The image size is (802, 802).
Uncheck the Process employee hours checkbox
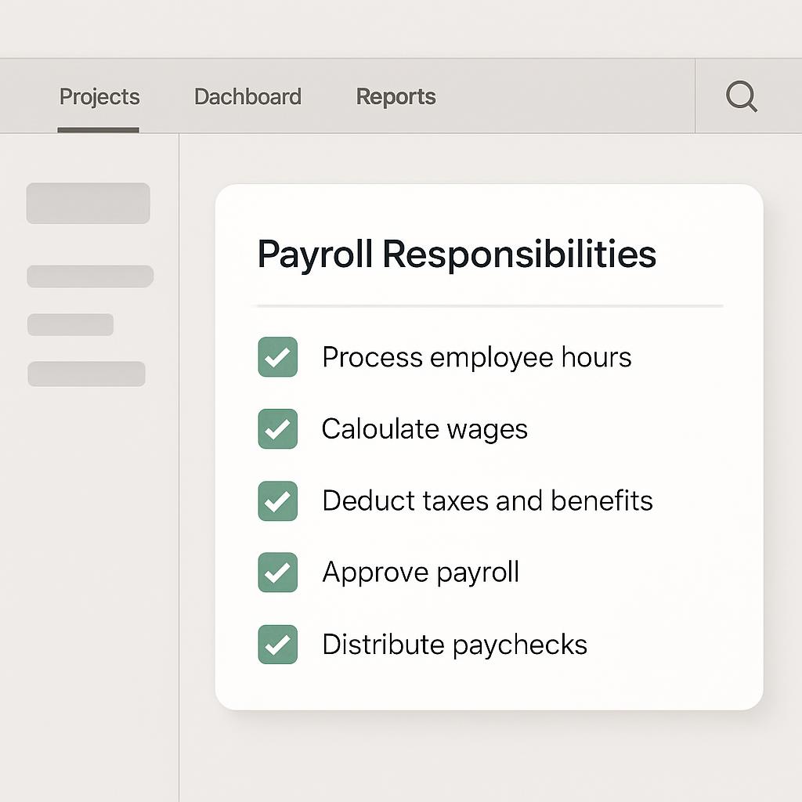278,357
